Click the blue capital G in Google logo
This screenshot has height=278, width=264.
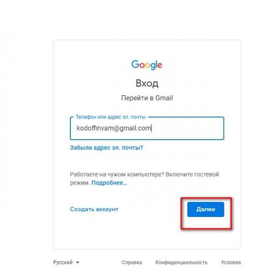coord(136,65)
